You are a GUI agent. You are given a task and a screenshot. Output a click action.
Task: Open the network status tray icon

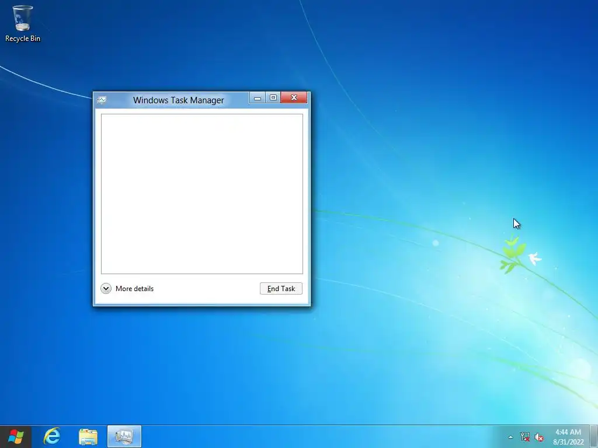click(x=525, y=437)
